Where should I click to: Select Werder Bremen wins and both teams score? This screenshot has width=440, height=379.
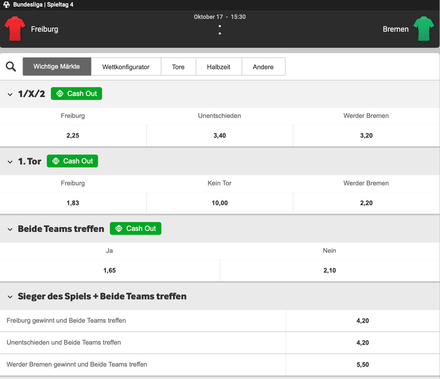[x=363, y=365]
